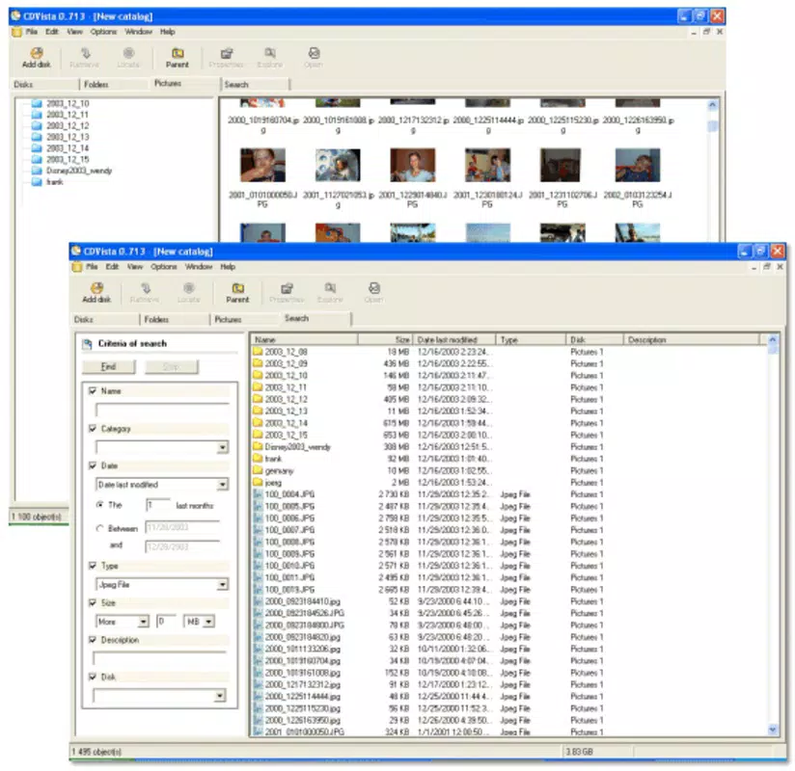Toggle the Size criteria checkbox
Screen dimensions: 795x771
[x=93, y=602]
